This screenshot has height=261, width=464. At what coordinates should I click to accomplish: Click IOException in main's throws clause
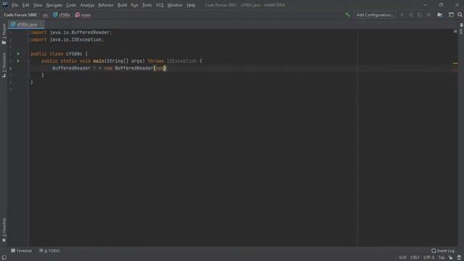pyautogui.click(x=181, y=61)
